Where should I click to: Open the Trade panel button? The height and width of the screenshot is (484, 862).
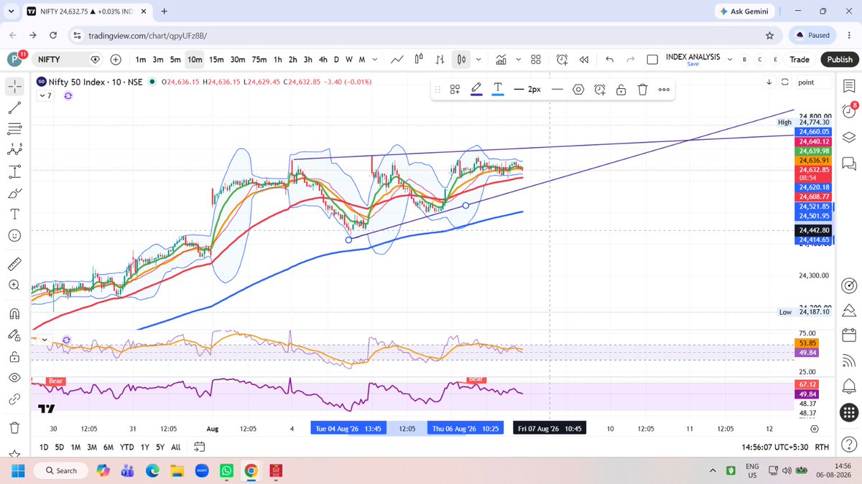click(800, 60)
